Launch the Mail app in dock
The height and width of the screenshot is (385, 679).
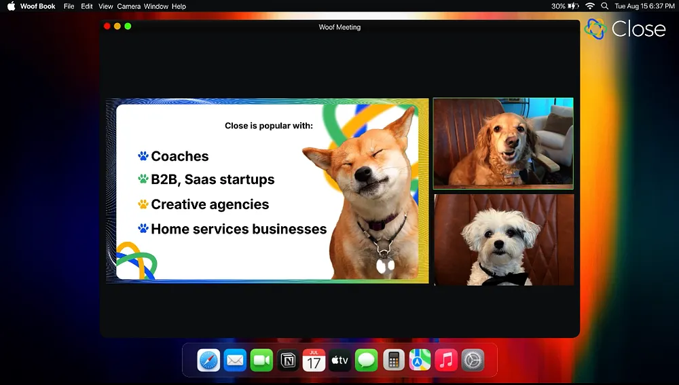(x=235, y=360)
